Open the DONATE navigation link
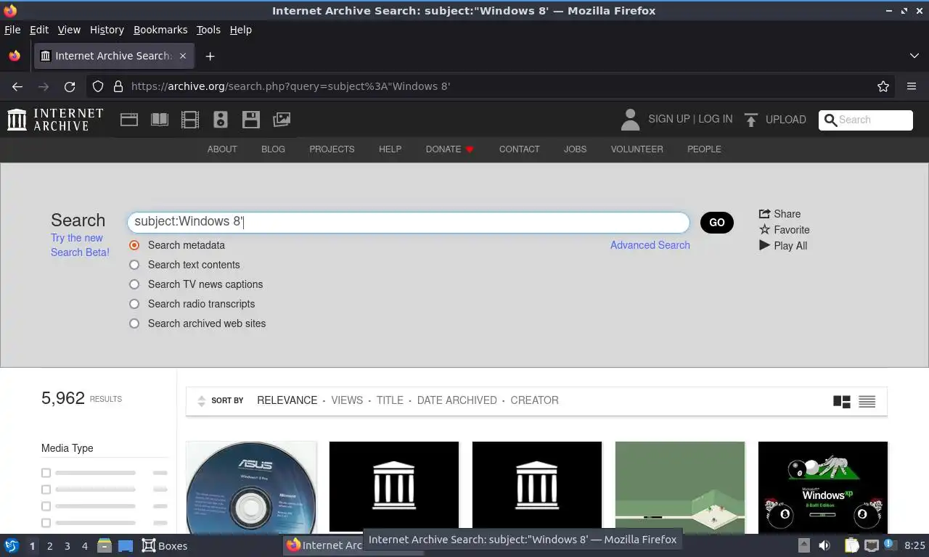The width and height of the screenshot is (929, 557). pos(450,149)
